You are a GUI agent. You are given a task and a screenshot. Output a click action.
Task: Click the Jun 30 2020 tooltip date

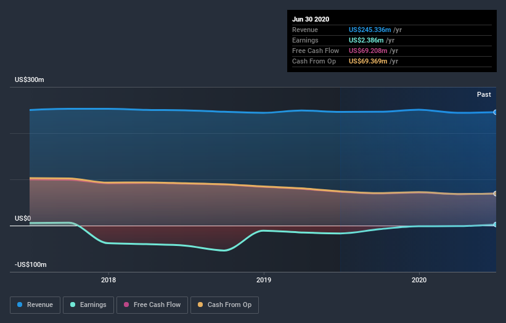click(311, 19)
